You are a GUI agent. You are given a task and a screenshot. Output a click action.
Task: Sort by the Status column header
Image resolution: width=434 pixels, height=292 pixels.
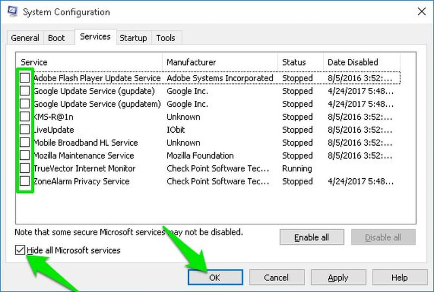[x=301, y=62]
